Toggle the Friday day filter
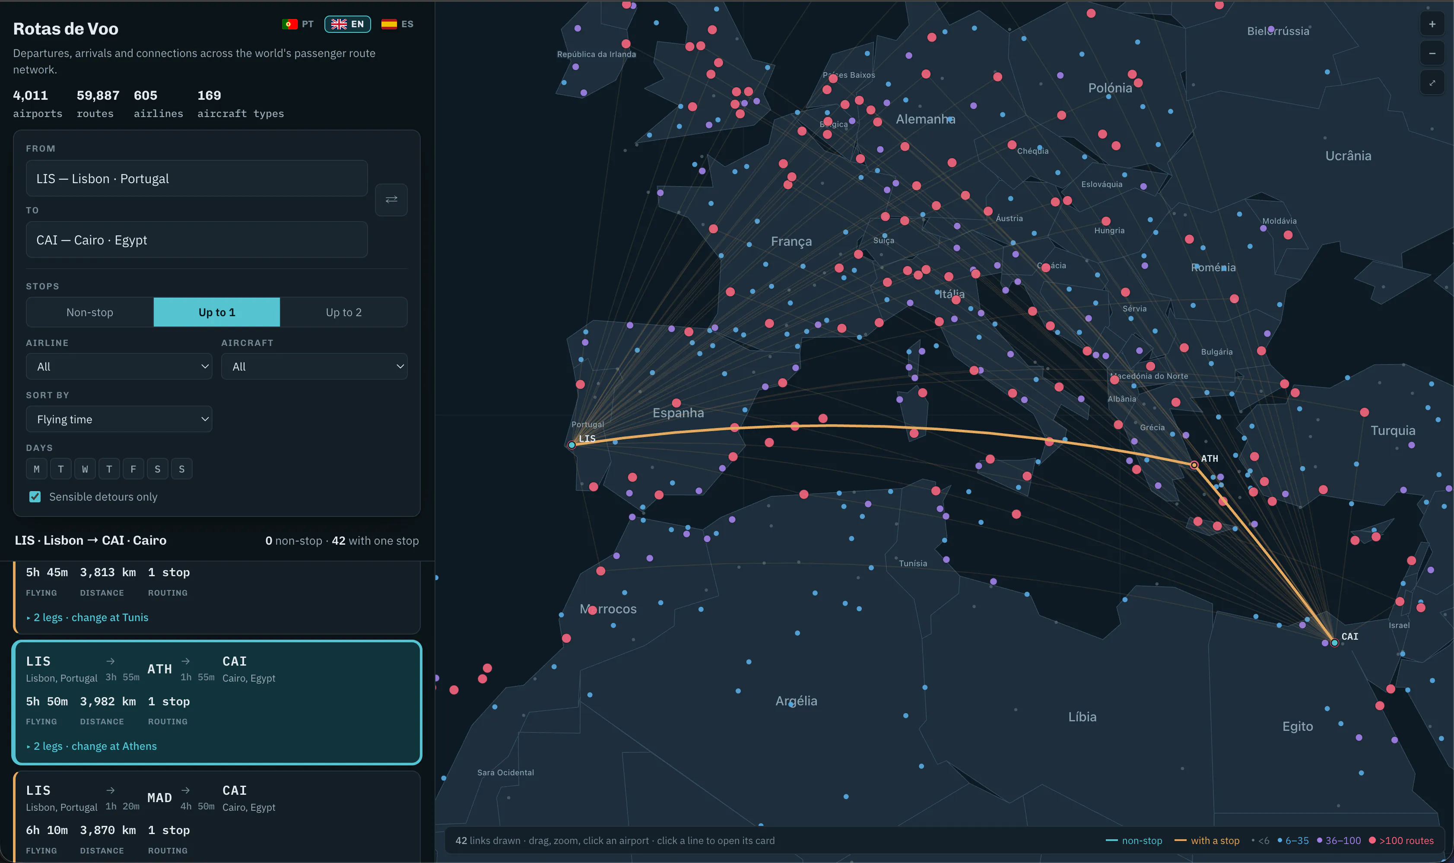Image resolution: width=1454 pixels, height=863 pixels. coord(133,469)
